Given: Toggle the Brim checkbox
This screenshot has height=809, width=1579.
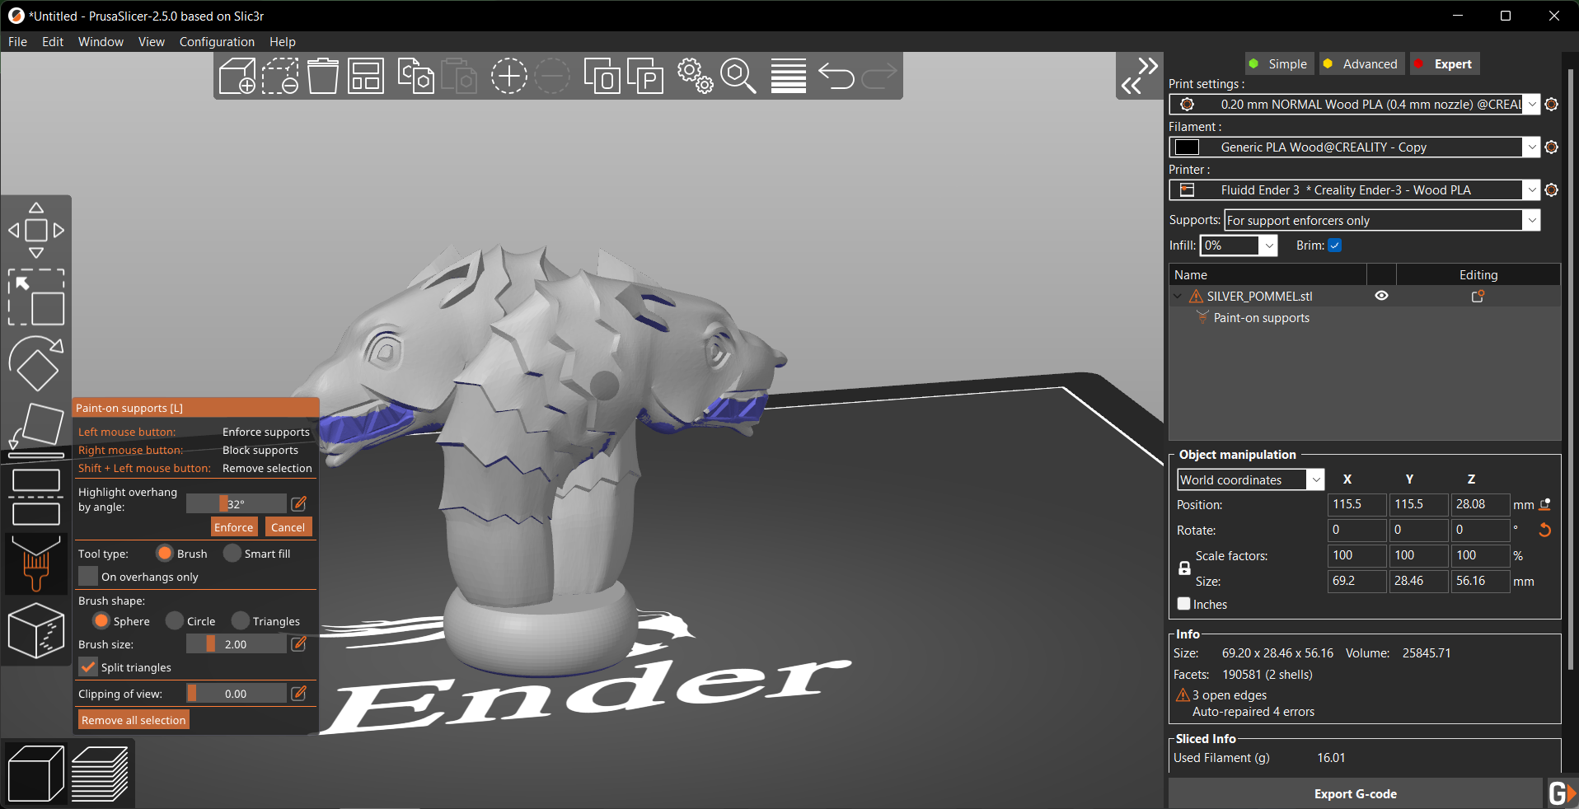Looking at the screenshot, I should coord(1334,246).
